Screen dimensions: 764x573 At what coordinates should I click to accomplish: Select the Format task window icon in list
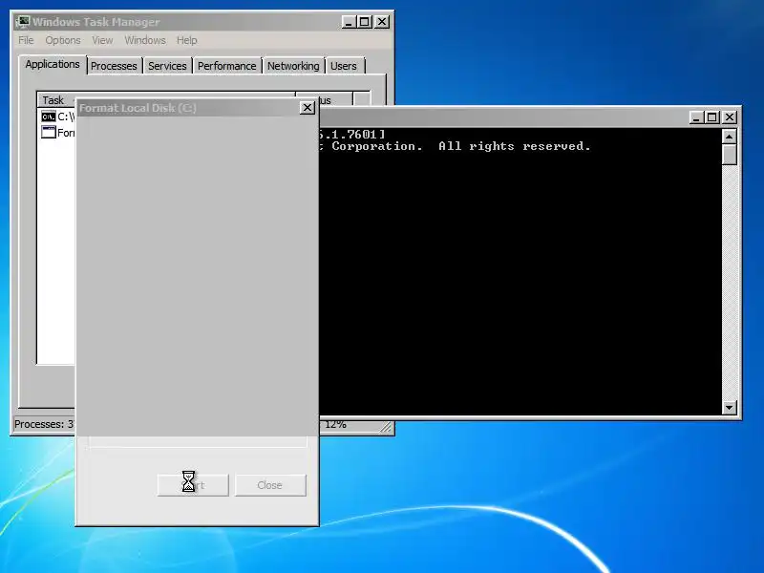49,132
